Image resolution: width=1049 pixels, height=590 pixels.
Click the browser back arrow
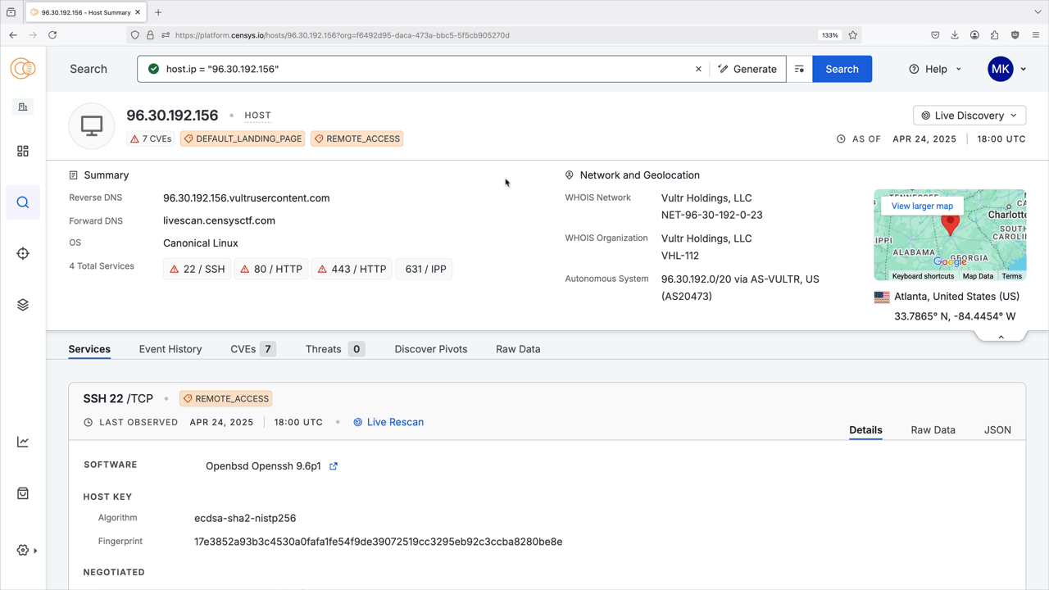pyautogui.click(x=13, y=35)
